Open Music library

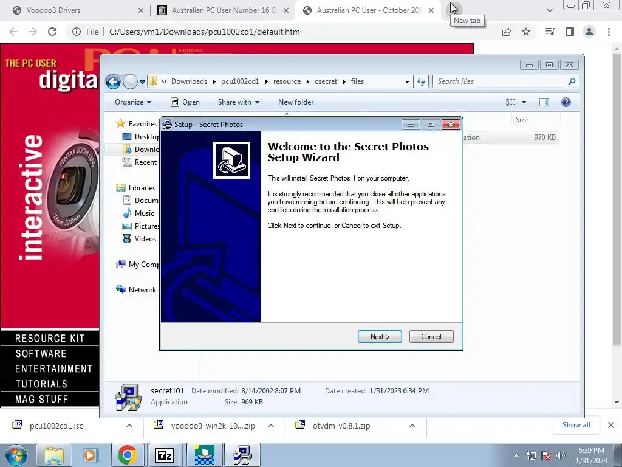pos(138,213)
